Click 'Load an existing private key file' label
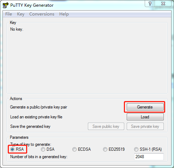This screenshot has width=174, height=168. click(x=36, y=117)
